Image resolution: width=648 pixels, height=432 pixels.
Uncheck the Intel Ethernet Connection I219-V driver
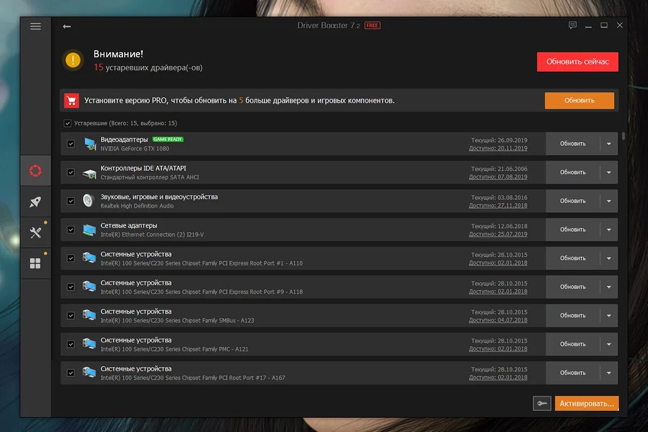click(x=71, y=230)
